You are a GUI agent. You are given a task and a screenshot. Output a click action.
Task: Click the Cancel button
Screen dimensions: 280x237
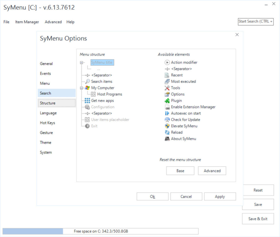(x=186, y=196)
